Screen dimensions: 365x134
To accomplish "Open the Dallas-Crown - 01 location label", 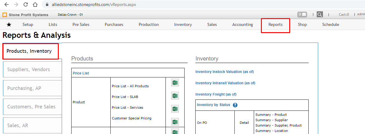I will pyautogui.click(x=70, y=15).
